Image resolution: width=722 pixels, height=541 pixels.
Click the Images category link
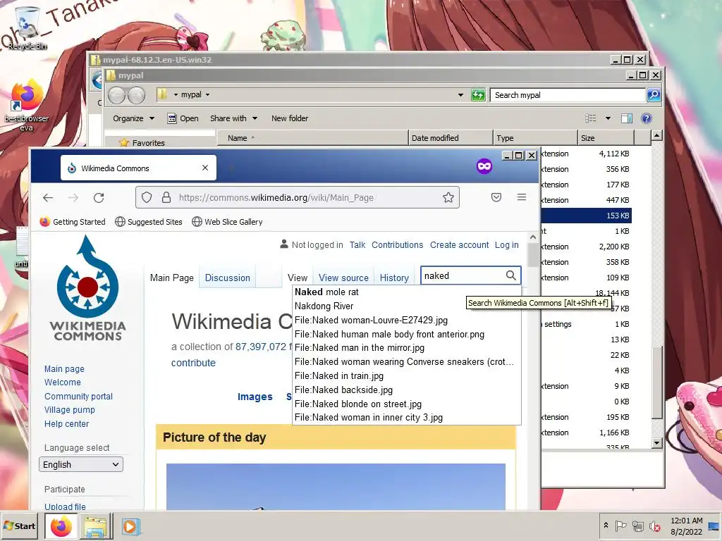click(x=255, y=397)
